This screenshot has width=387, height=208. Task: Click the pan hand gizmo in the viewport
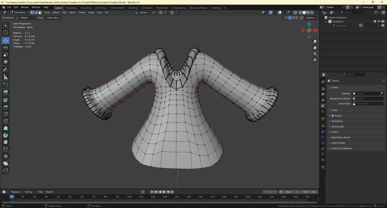pyautogui.click(x=315, y=48)
